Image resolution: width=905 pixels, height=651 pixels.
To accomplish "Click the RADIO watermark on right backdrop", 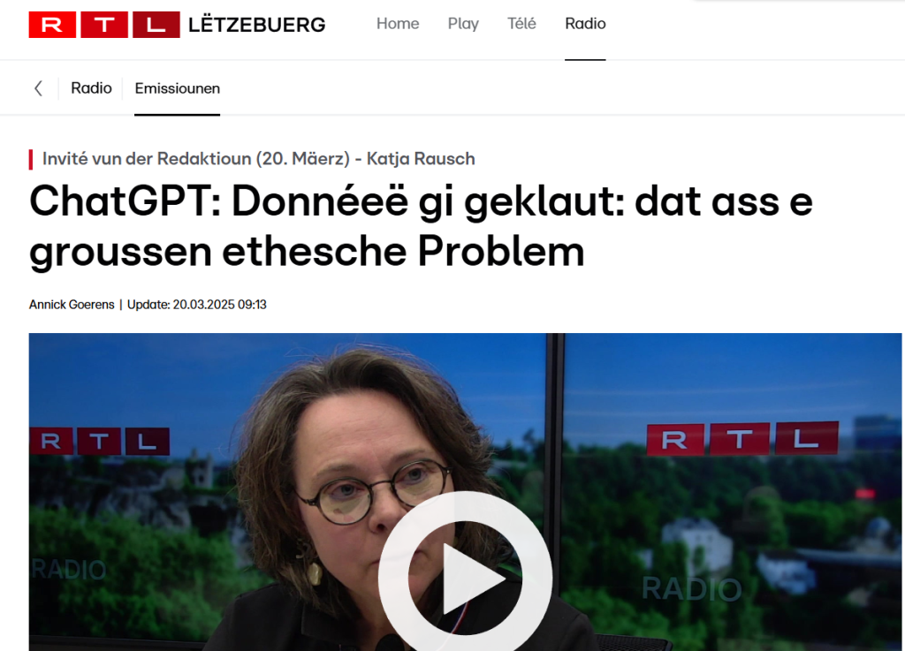I will [691, 588].
